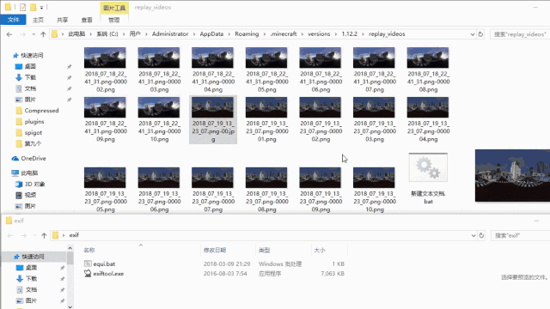Click the Administrator breadcrumb in address bar
The image size is (550, 309).
pos(170,34)
